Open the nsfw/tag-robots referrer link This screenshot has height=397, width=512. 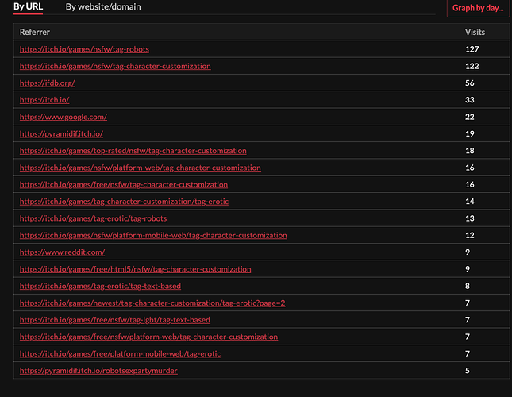pyautogui.click(x=84, y=49)
